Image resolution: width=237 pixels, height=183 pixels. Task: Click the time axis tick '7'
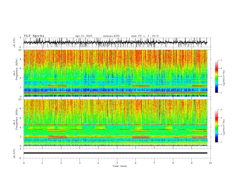click(x=154, y=163)
